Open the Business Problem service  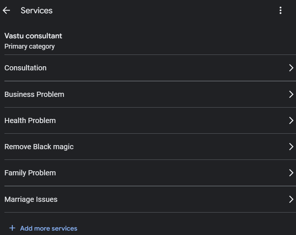pos(34,94)
